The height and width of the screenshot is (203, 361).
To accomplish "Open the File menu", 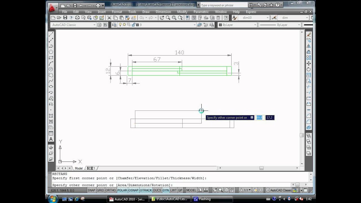I will point(65,12).
